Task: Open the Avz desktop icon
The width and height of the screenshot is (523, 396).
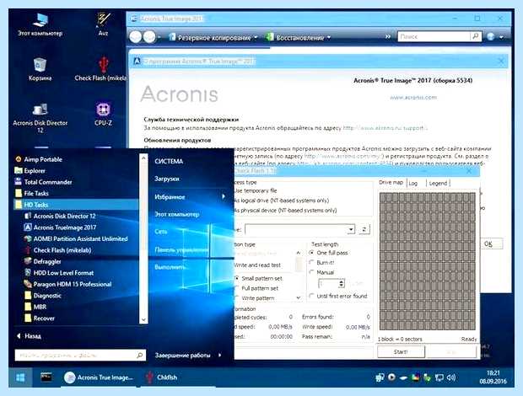Action: coord(103,24)
